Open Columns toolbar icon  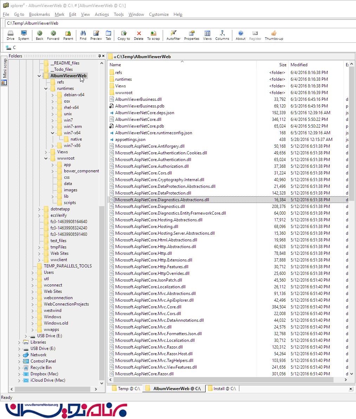click(222, 35)
